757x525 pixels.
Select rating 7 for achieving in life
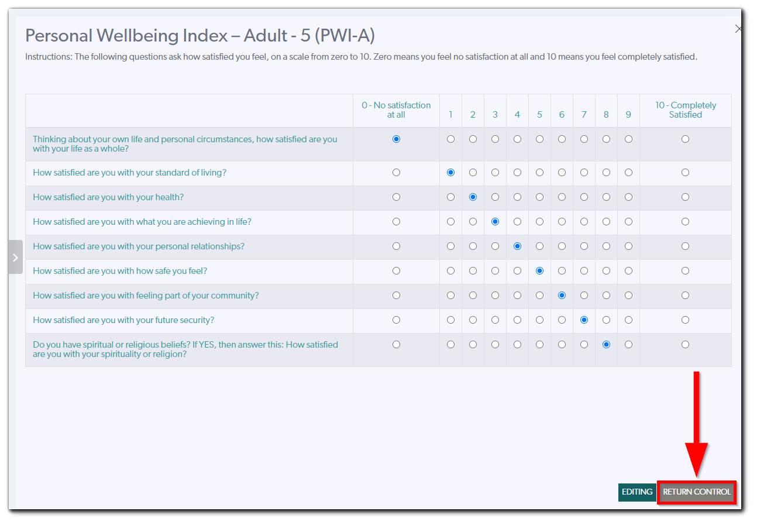point(584,221)
